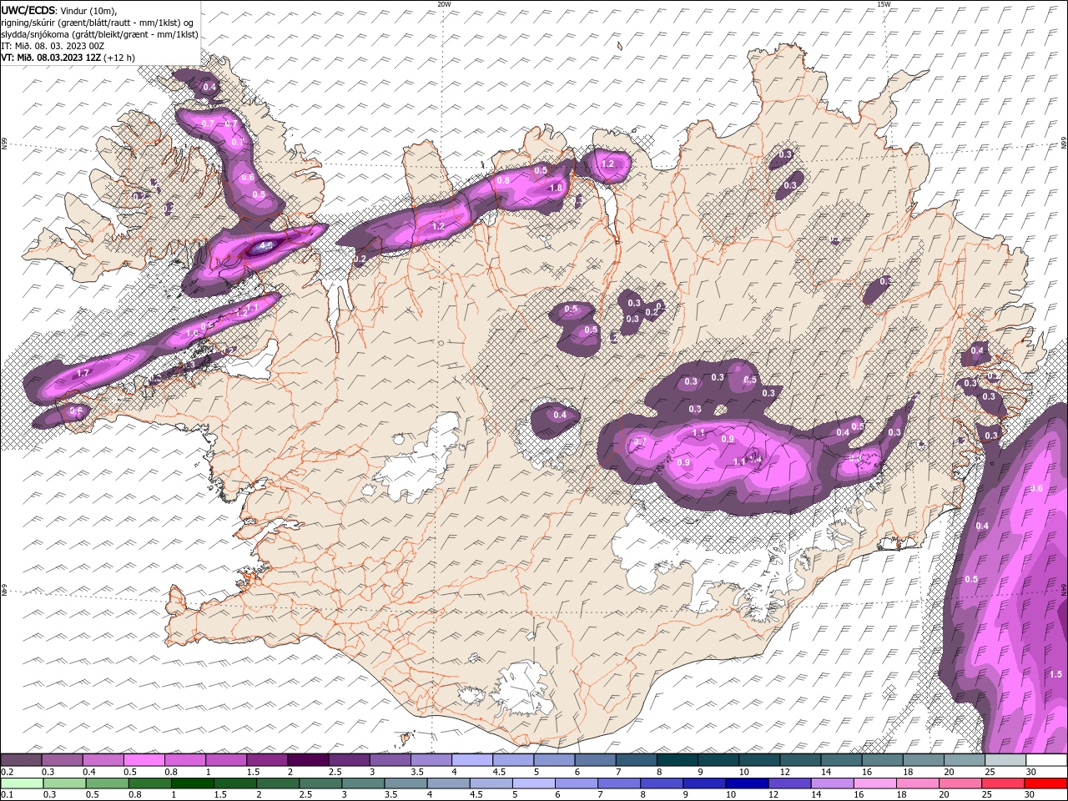Select pink rain swatch between 18 and 20

point(917,783)
